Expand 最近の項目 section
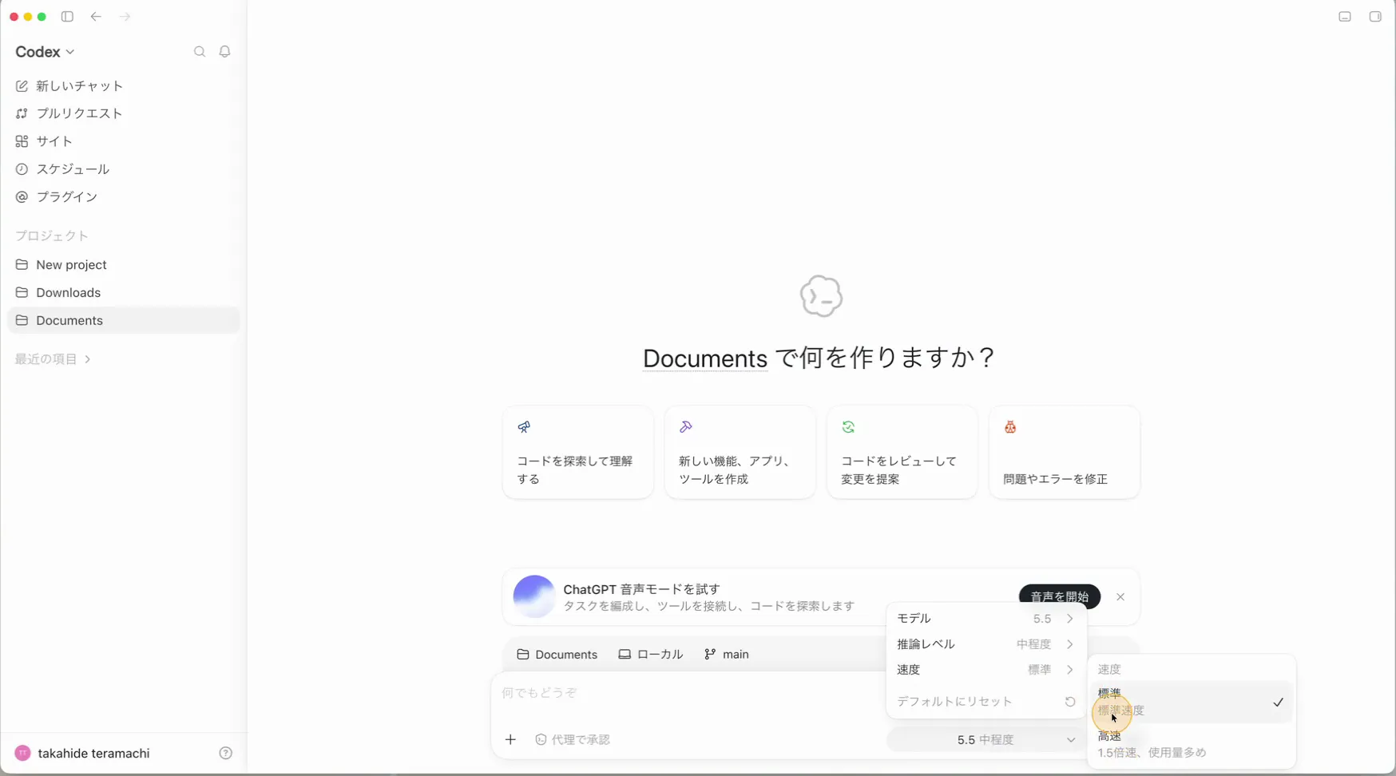 pyautogui.click(x=53, y=359)
